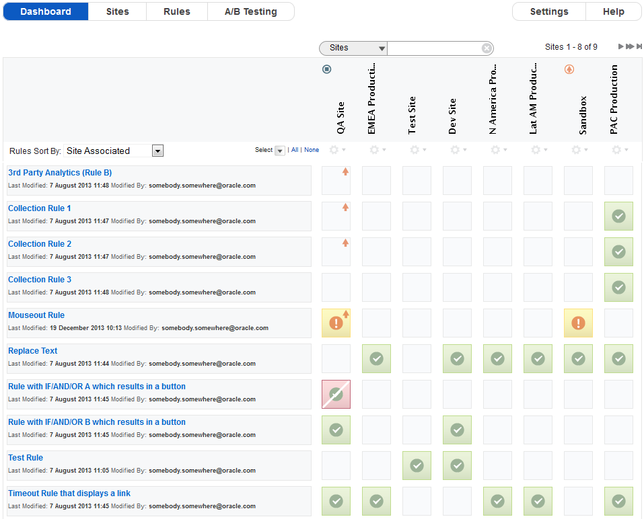The width and height of the screenshot is (644, 519).
Task: Toggle Test Rule on Test Site
Action: (417, 466)
